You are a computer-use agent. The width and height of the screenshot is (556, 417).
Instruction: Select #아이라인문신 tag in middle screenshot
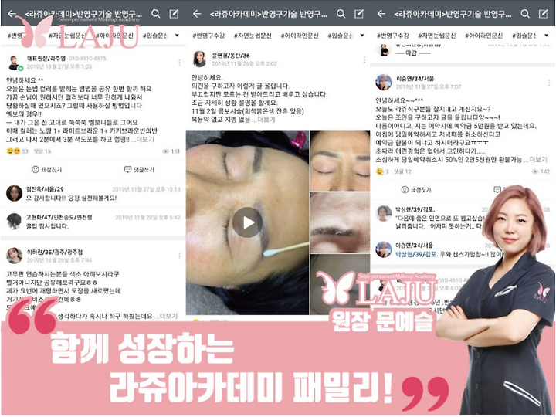300,36
